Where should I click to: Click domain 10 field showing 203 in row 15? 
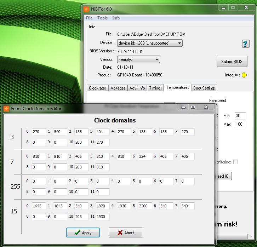[x=81, y=216]
